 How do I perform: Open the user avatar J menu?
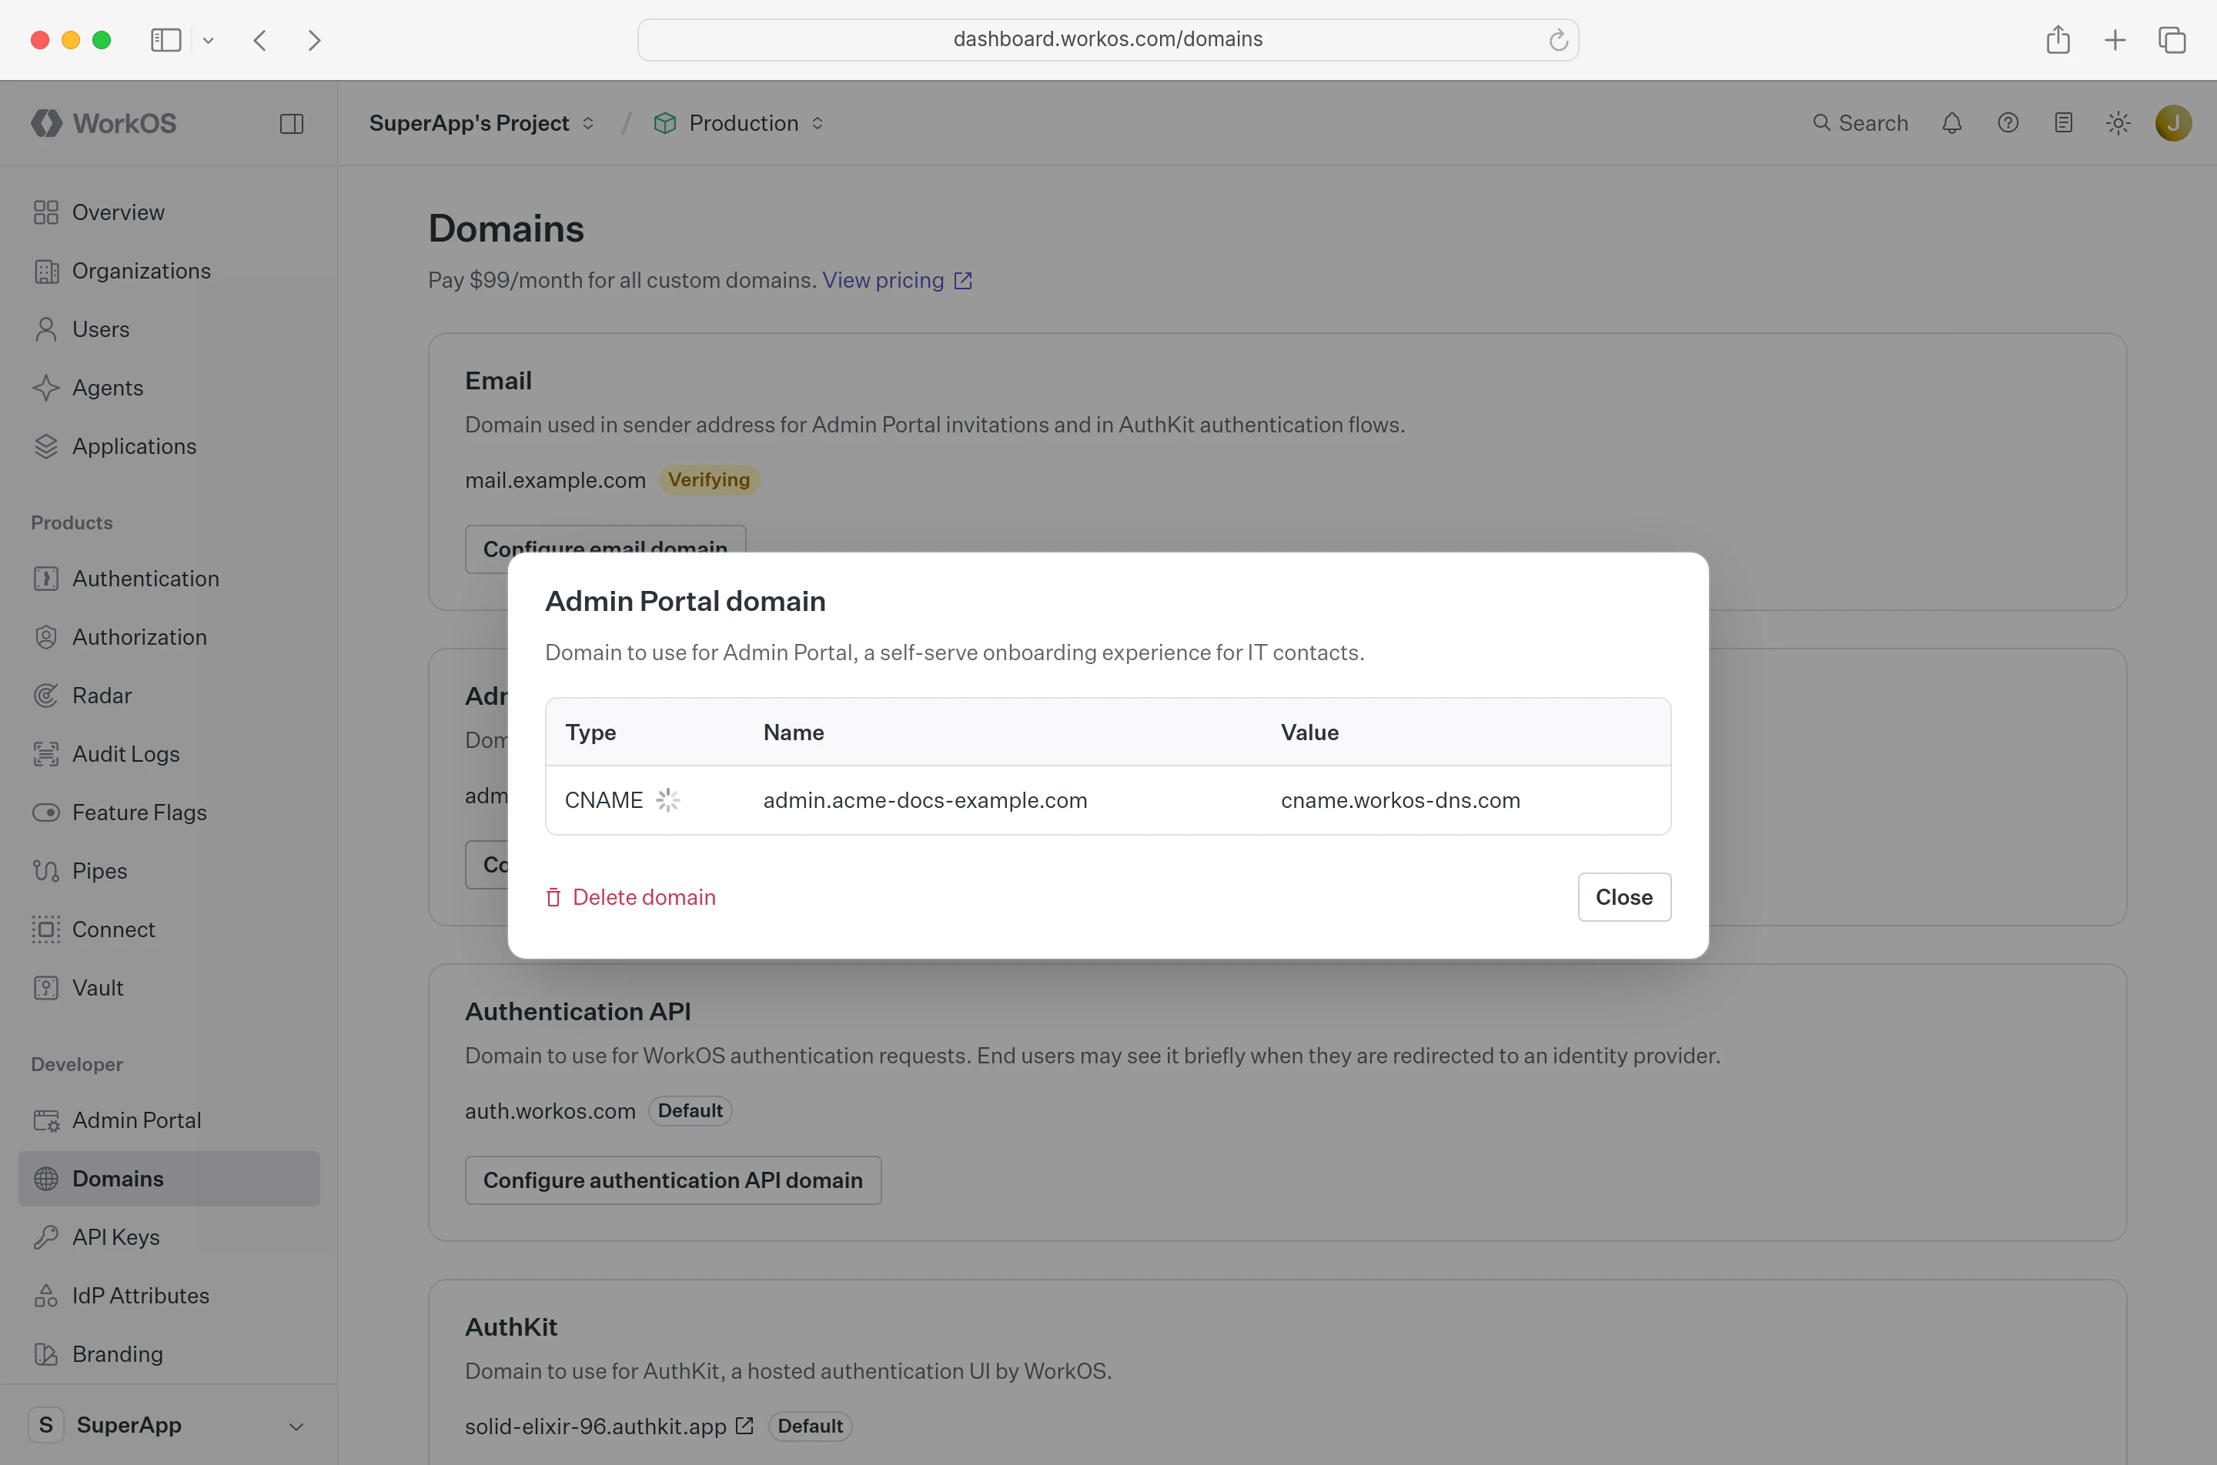pyautogui.click(x=2174, y=123)
